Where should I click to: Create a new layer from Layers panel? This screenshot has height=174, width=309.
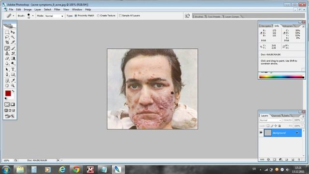click(x=293, y=159)
